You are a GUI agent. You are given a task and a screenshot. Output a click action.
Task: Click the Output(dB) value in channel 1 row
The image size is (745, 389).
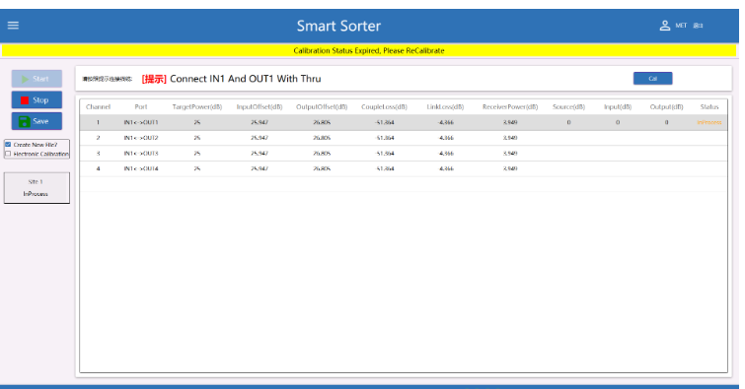click(x=666, y=122)
